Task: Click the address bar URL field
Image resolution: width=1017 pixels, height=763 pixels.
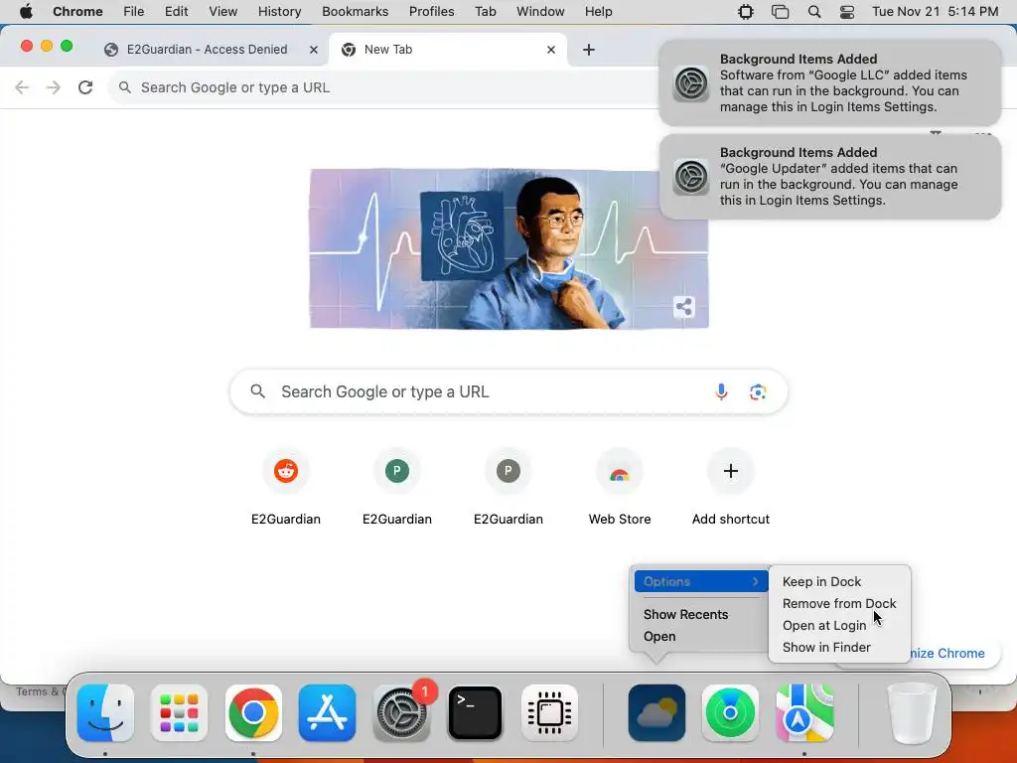Action: pos(382,87)
